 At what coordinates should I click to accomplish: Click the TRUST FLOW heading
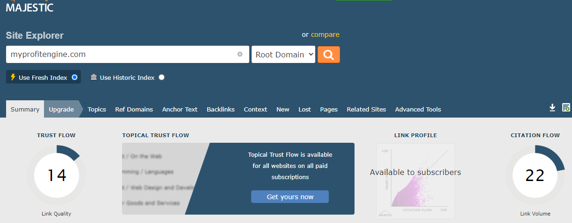[x=57, y=135]
